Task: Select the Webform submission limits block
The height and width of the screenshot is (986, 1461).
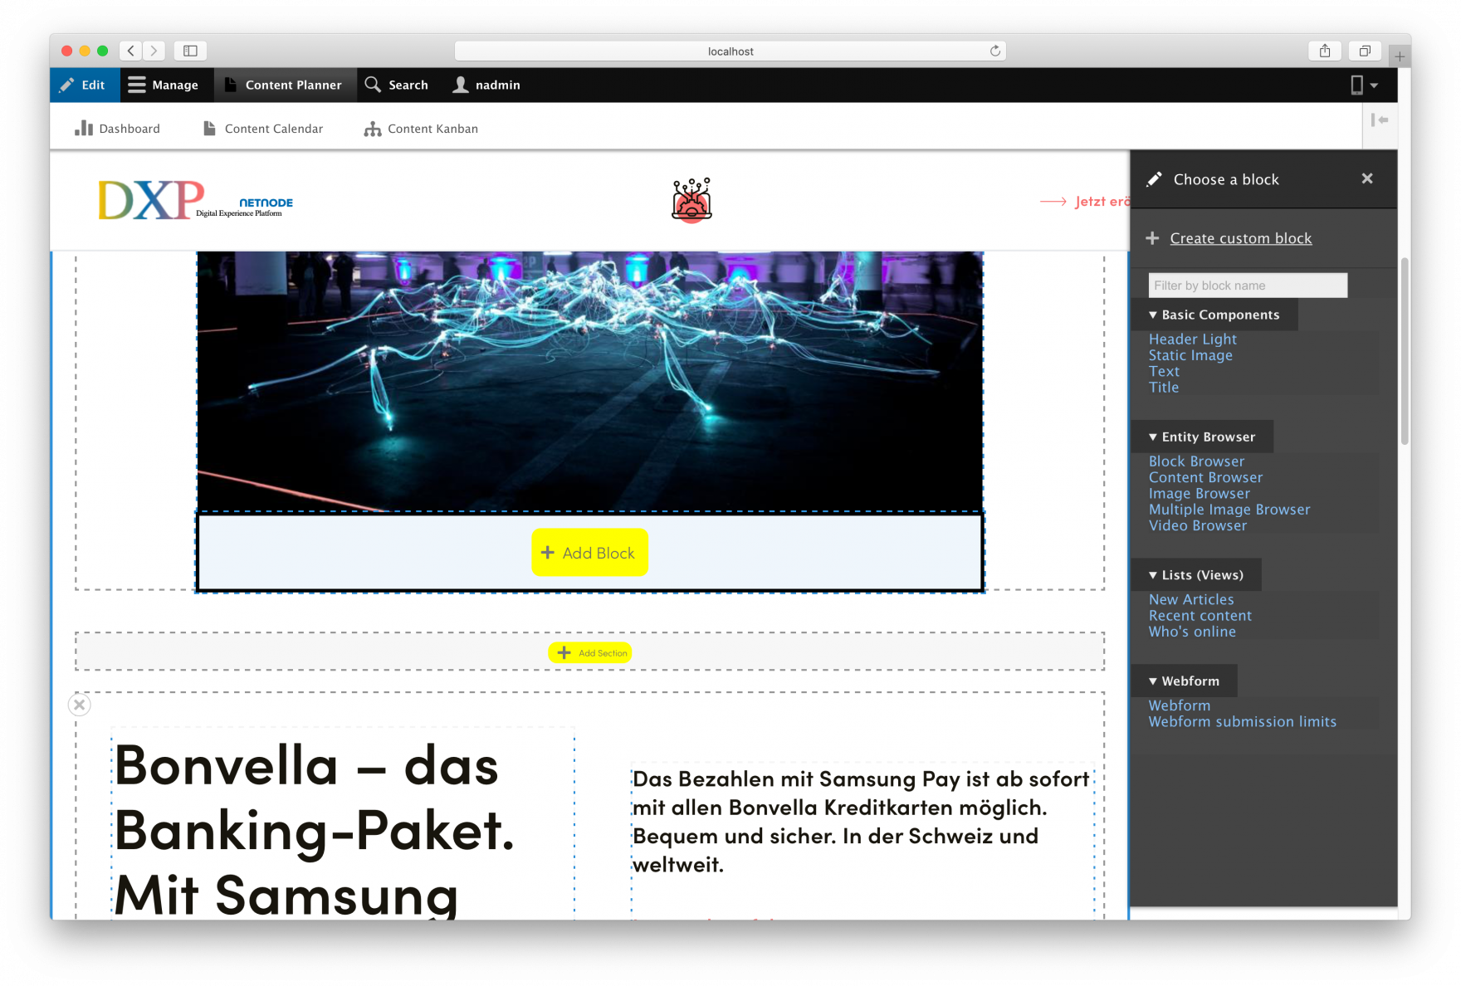Action: click(1243, 722)
